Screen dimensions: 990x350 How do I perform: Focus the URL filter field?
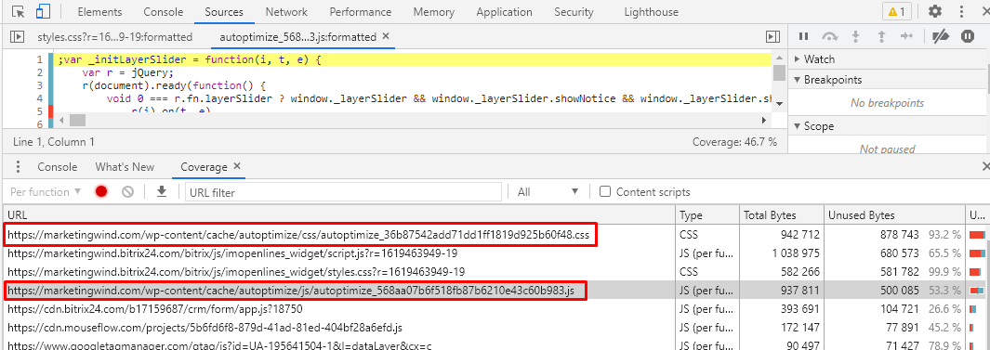[x=343, y=192]
